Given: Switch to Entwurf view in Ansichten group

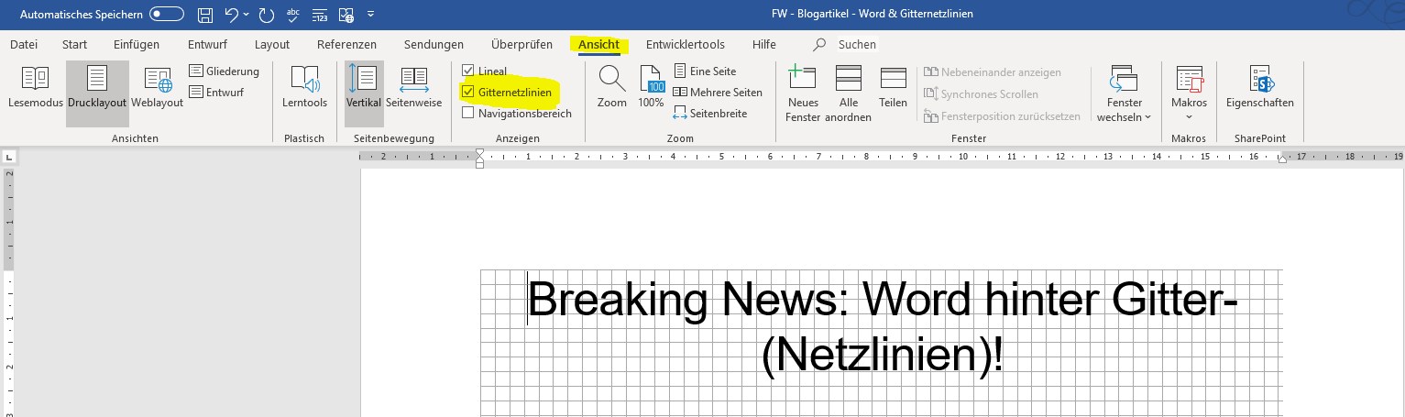Looking at the screenshot, I should pyautogui.click(x=216, y=92).
